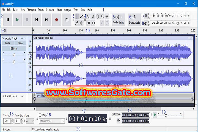The width and height of the screenshot is (198, 132).
Task: Adjust the playback level slider knob
Action: [178, 23]
